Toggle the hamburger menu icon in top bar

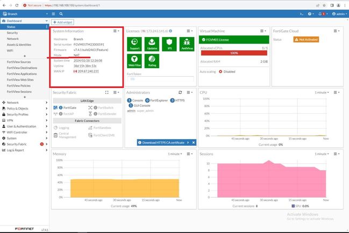[x=53, y=14]
